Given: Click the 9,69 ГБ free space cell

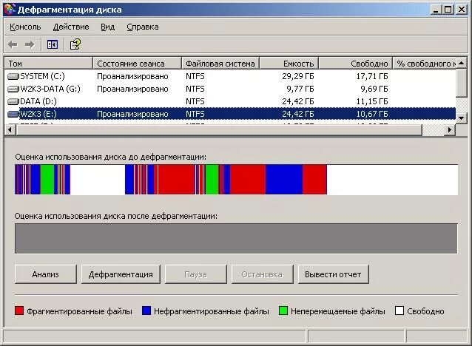Looking at the screenshot, I should (x=374, y=89).
